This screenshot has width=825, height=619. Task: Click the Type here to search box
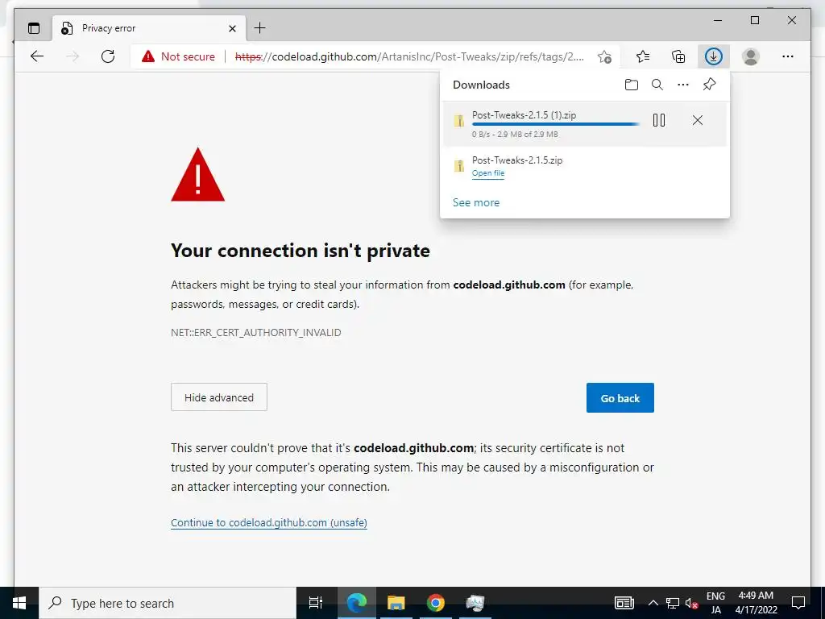tap(168, 603)
